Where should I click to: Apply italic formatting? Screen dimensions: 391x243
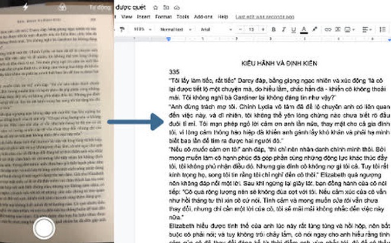tap(284, 30)
